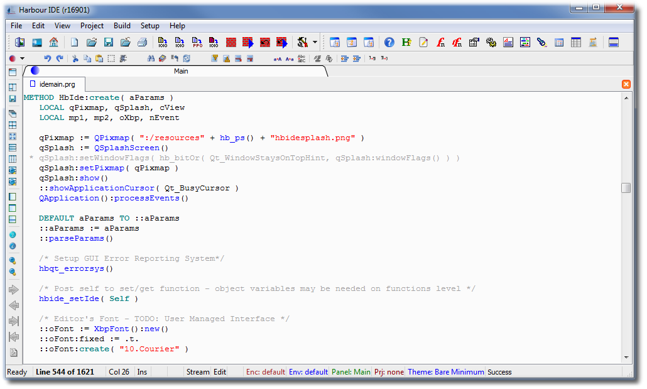647x389 pixels.
Task: Toggle Stream selection mode in the status bar
Action: pyautogui.click(x=197, y=372)
